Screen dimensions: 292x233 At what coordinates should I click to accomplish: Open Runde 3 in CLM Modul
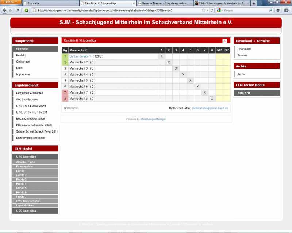click(22, 179)
